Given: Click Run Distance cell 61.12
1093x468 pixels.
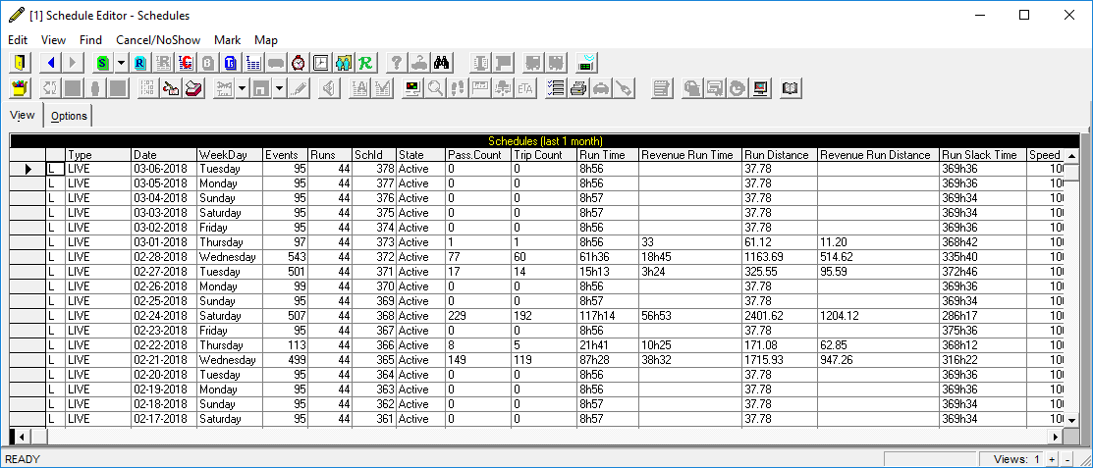Looking at the screenshot, I should [x=780, y=242].
